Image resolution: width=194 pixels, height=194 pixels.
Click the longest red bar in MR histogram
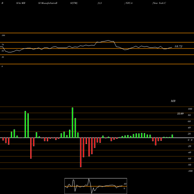click(81, 152)
